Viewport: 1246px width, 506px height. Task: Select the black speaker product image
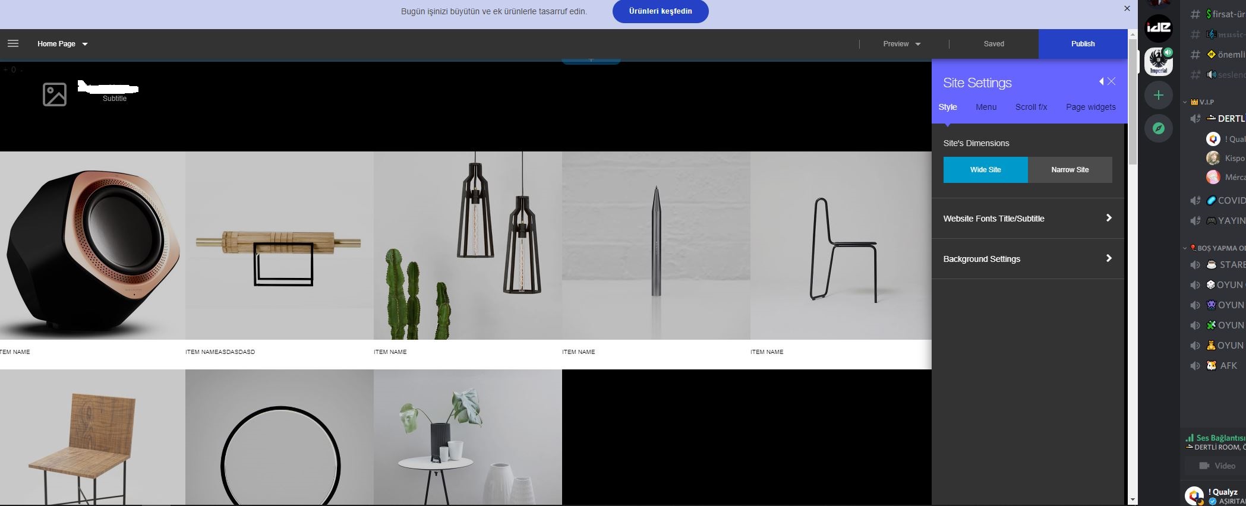pos(93,245)
